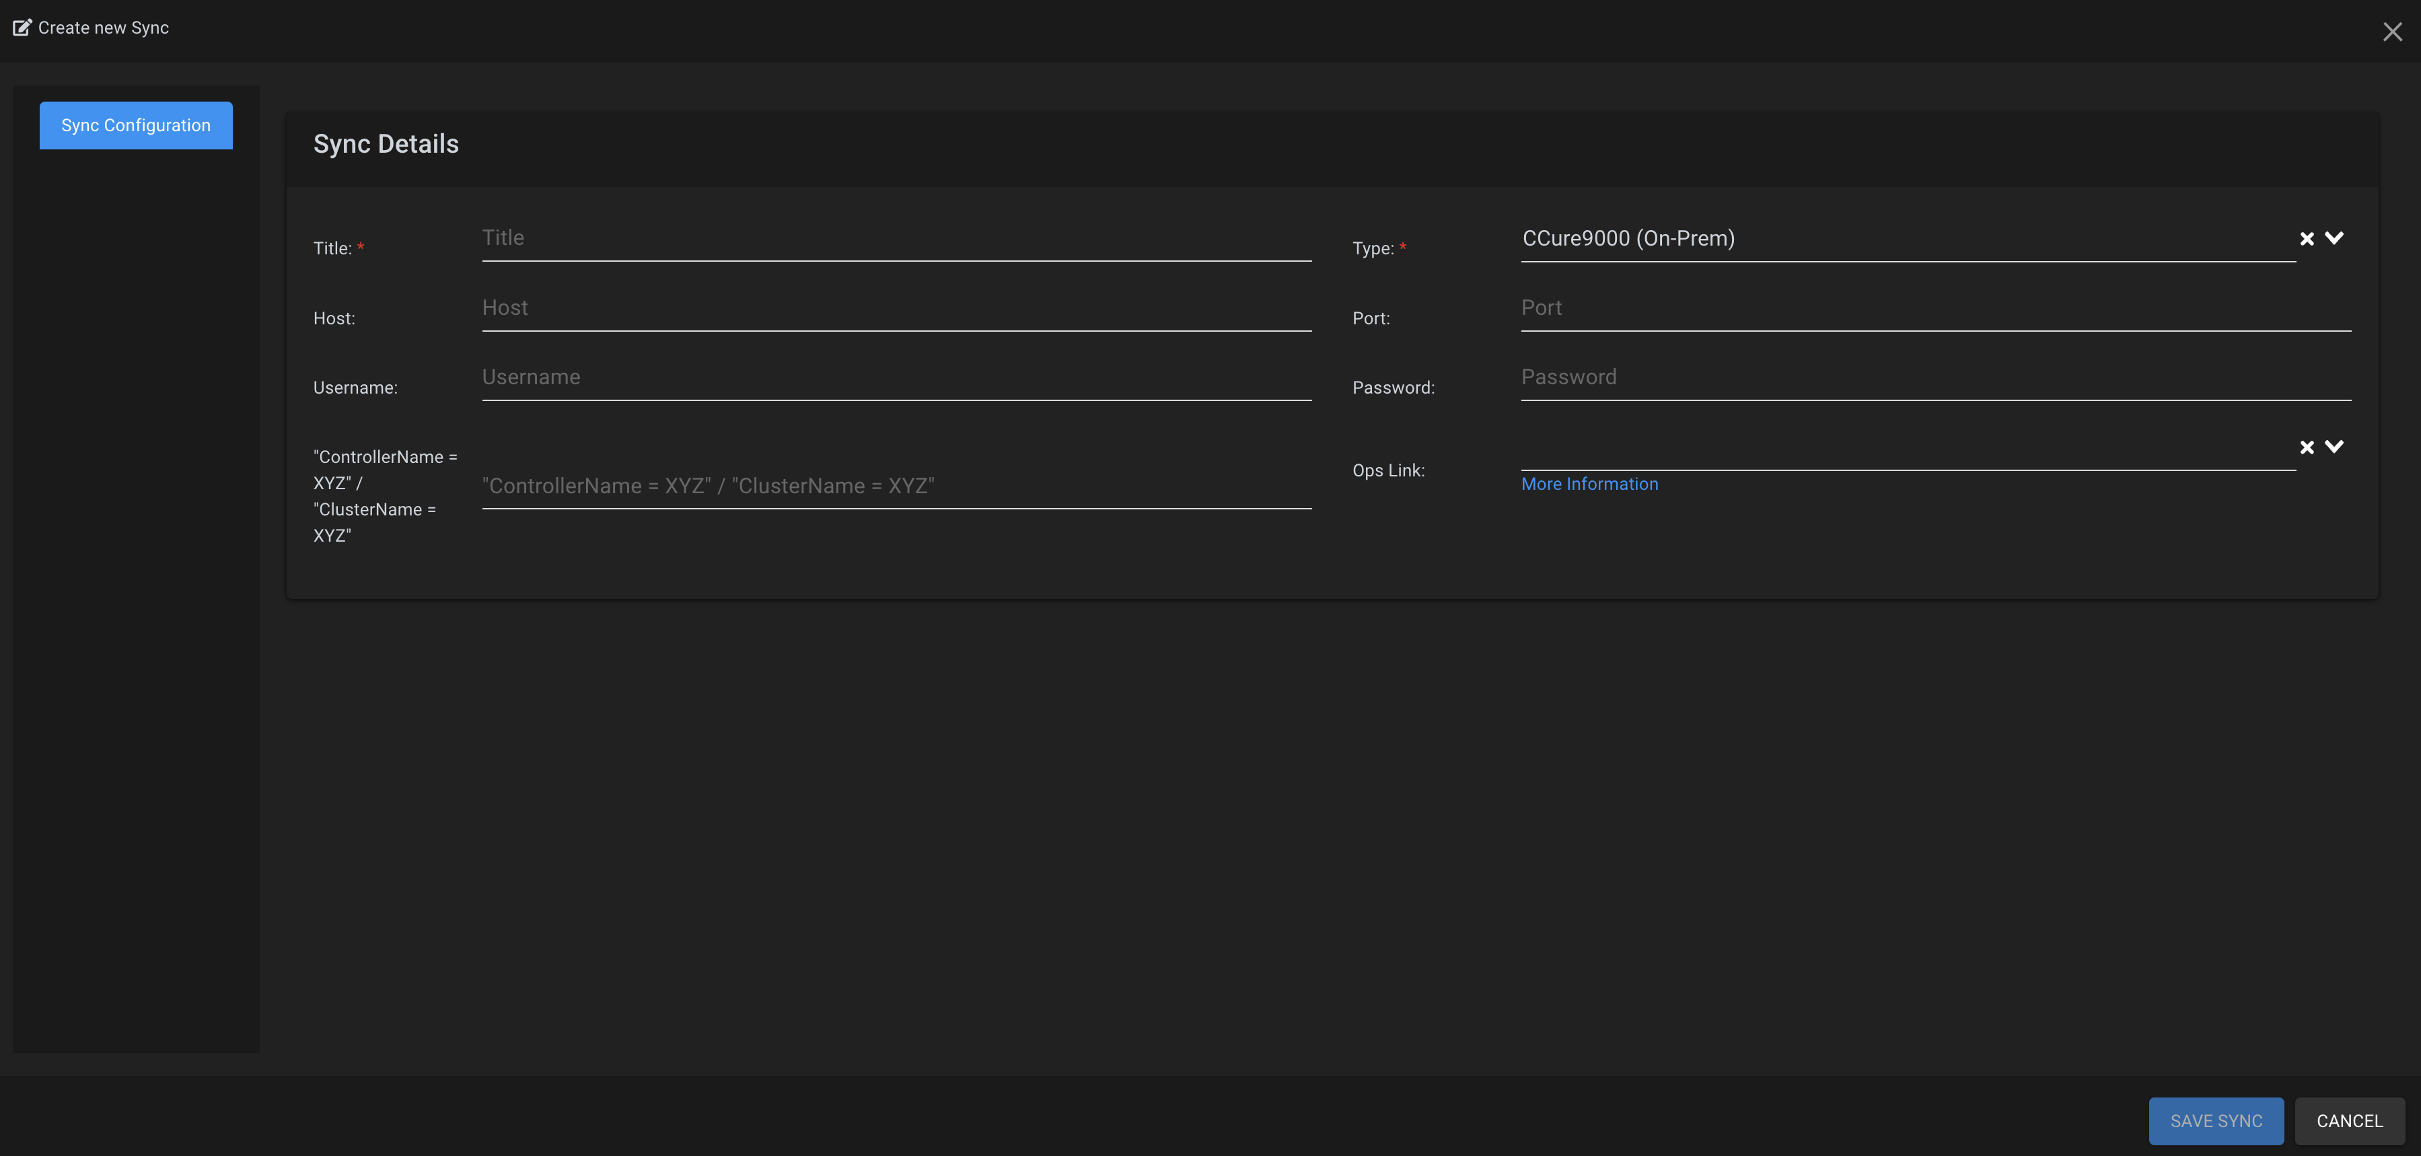Focus the Title input field
This screenshot has height=1156, width=2421.
[896, 239]
